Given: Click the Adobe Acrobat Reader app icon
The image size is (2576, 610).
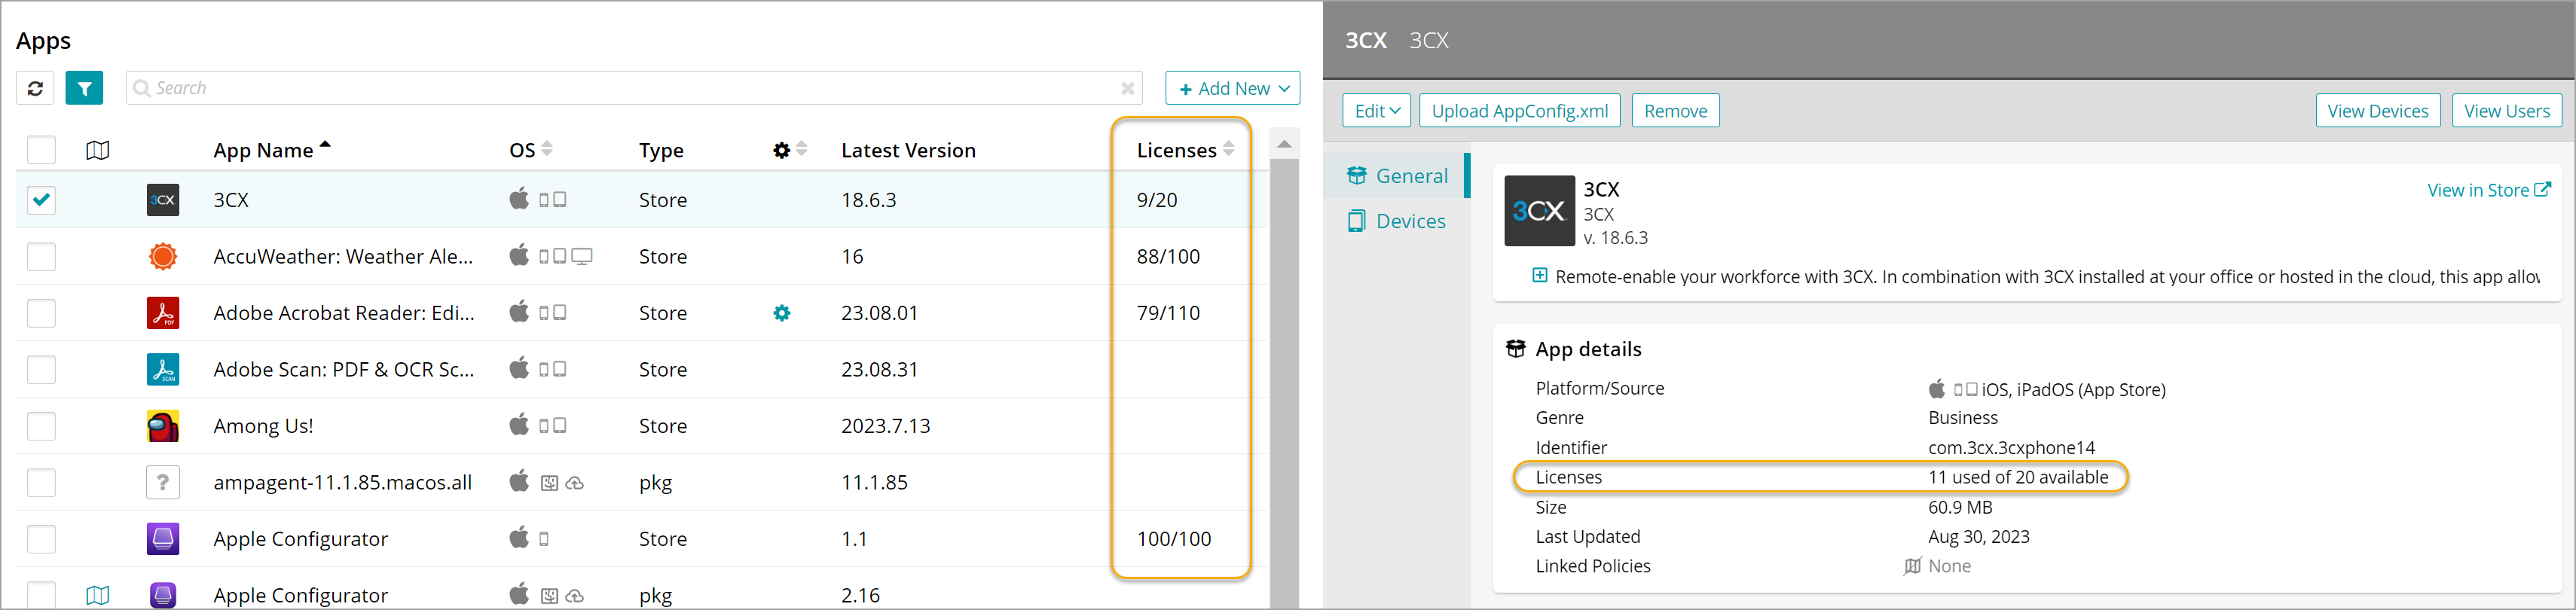Looking at the screenshot, I should (x=163, y=313).
